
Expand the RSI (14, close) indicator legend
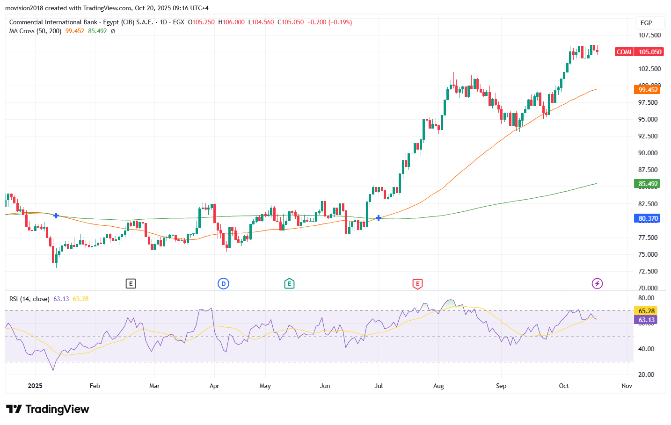pyautogui.click(x=29, y=299)
